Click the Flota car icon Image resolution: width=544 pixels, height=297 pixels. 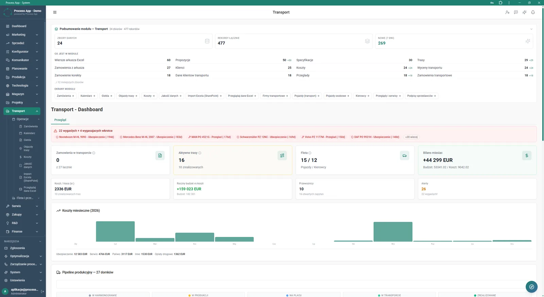tap(405, 155)
